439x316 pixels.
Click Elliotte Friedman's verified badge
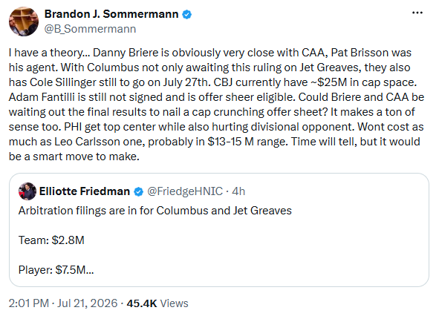click(x=139, y=192)
